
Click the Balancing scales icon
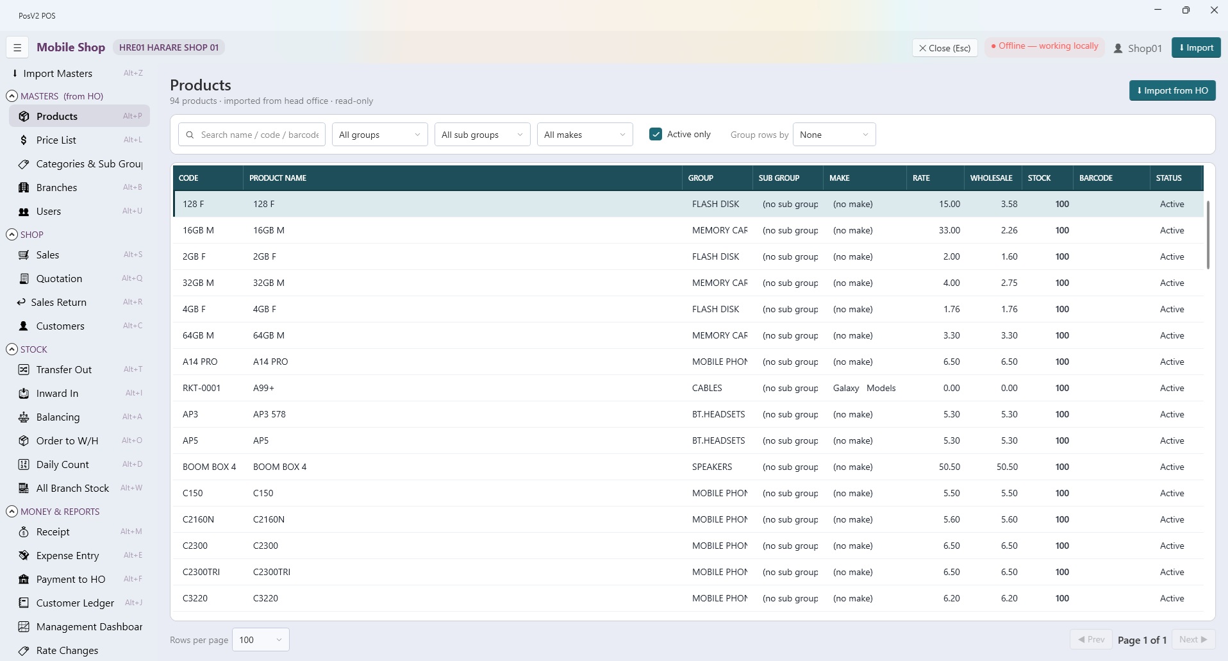[24, 417]
